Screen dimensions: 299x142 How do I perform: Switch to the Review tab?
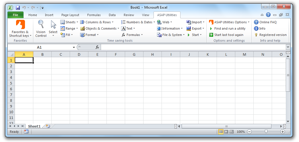(129, 15)
